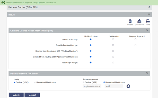This screenshot has height=98, width=158.
Task: Select No Notification for Deleted at SCP (Disconnect Number)
Action: coord(91,57)
